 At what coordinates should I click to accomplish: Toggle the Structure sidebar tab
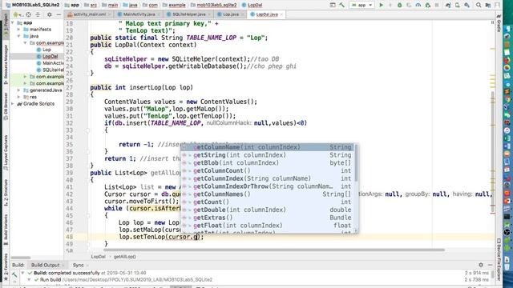(6, 192)
